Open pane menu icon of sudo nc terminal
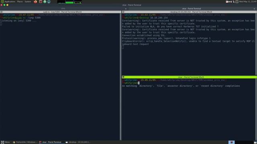 pos(1,12)
